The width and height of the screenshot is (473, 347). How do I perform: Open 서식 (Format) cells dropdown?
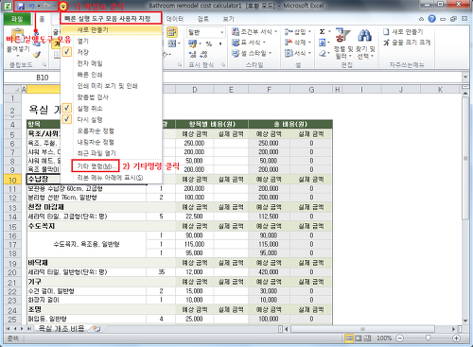click(298, 53)
